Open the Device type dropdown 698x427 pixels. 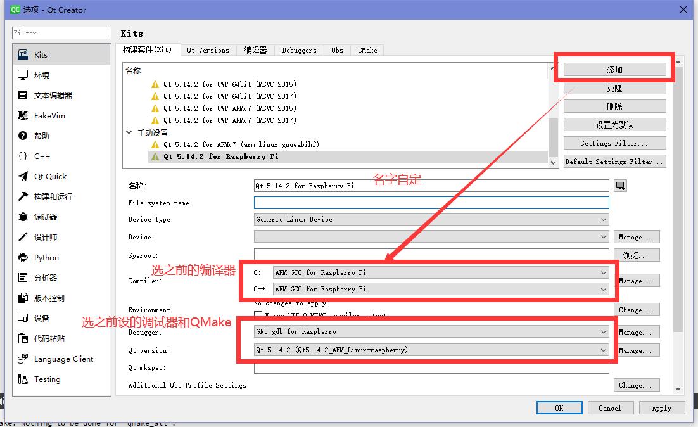click(431, 219)
